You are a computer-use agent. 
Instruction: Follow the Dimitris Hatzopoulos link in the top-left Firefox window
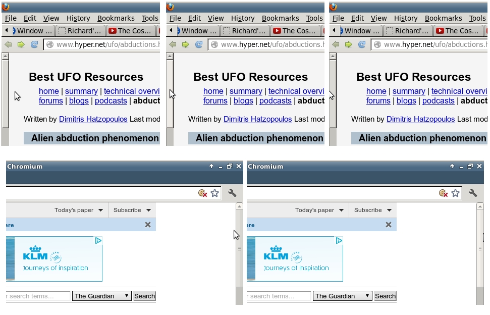coord(93,119)
